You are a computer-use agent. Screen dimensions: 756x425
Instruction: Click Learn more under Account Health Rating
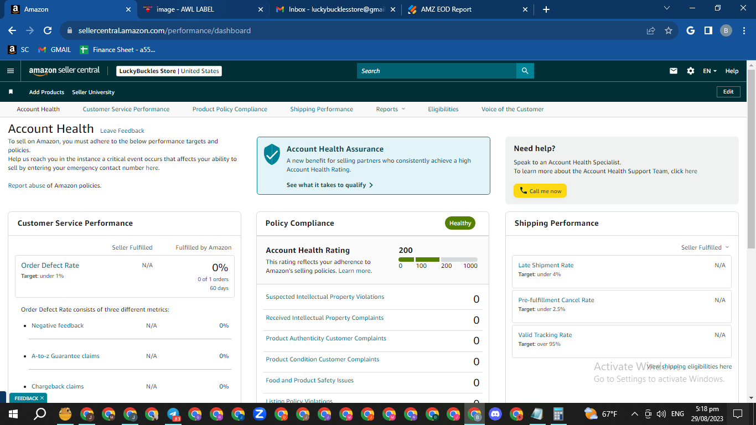(354, 271)
